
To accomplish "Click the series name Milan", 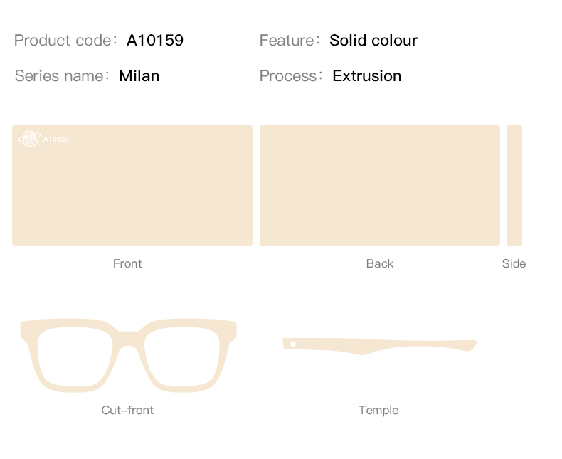I will point(139,76).
